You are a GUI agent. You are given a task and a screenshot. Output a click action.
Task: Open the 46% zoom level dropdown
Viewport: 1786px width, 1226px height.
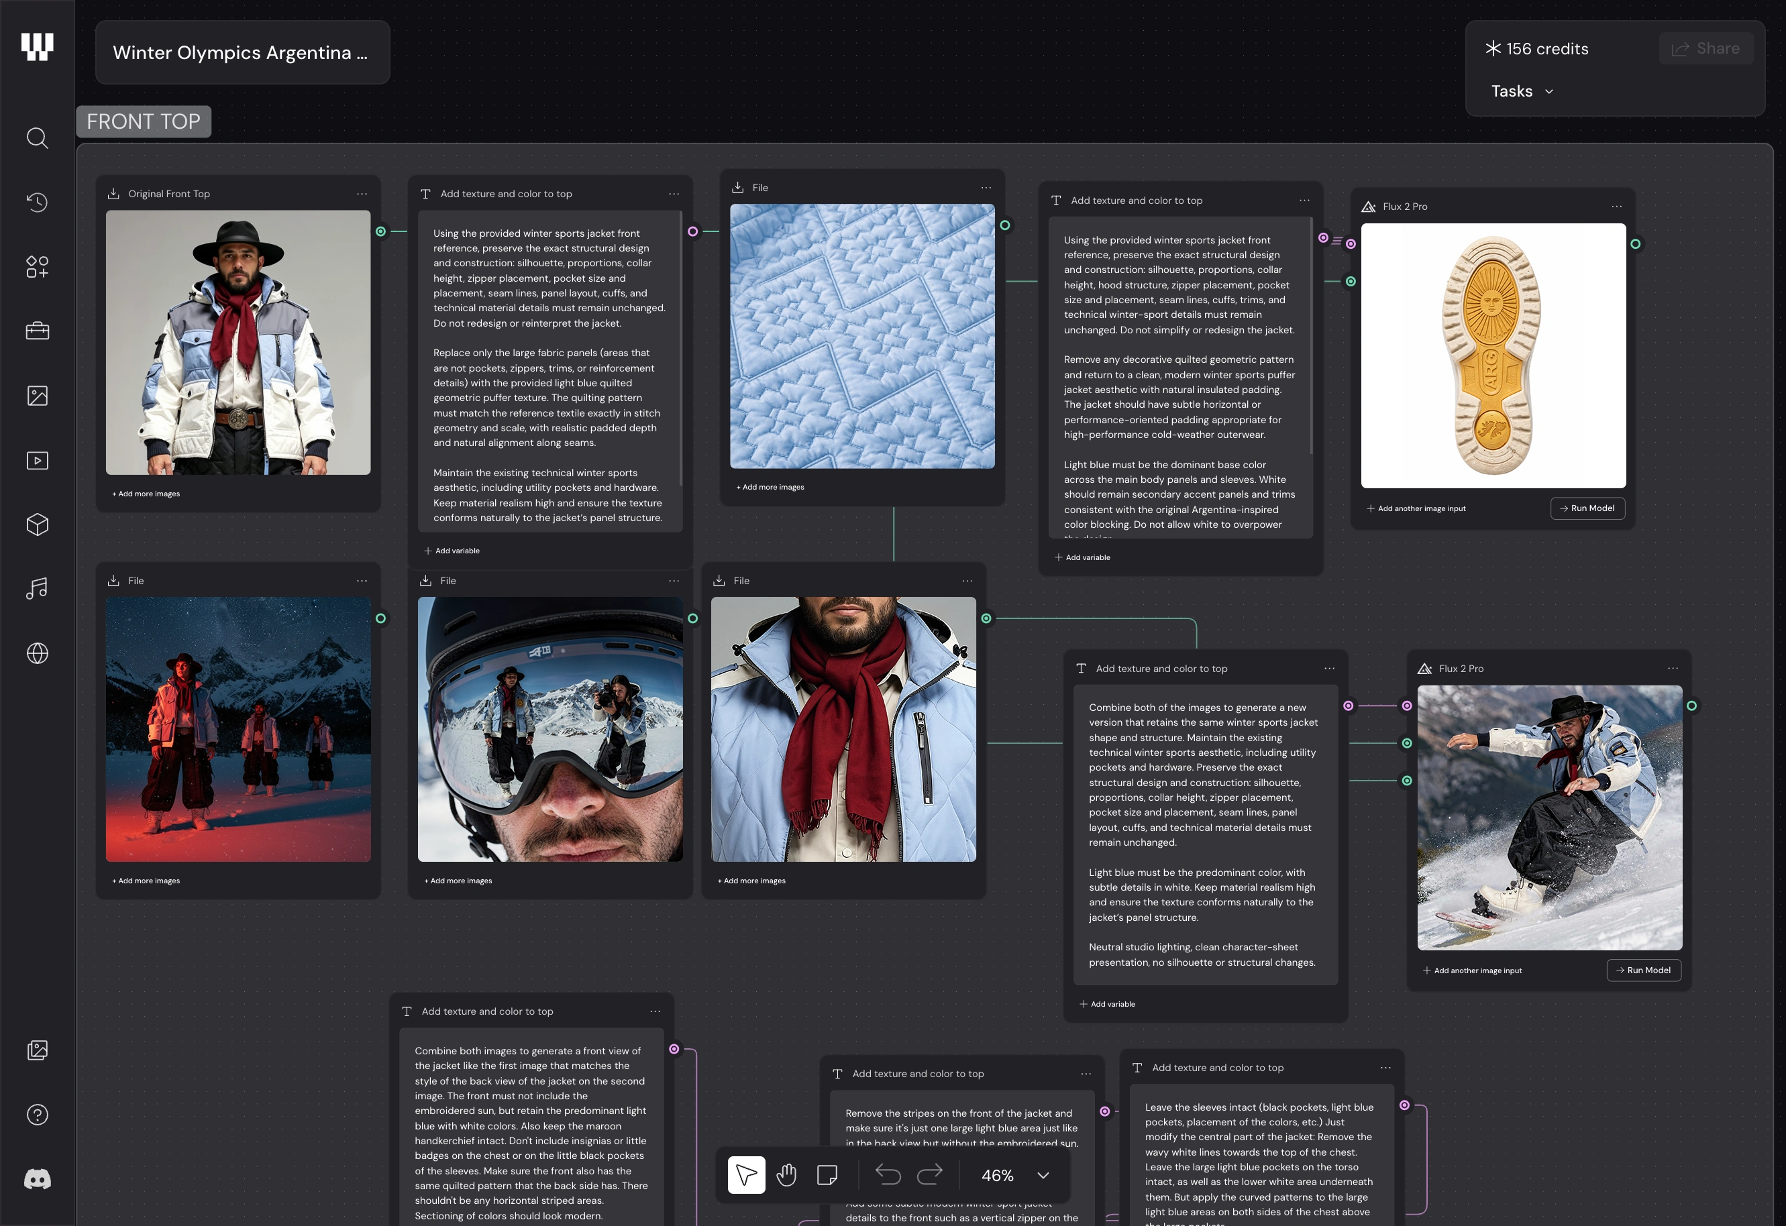pos(1014,1176)
